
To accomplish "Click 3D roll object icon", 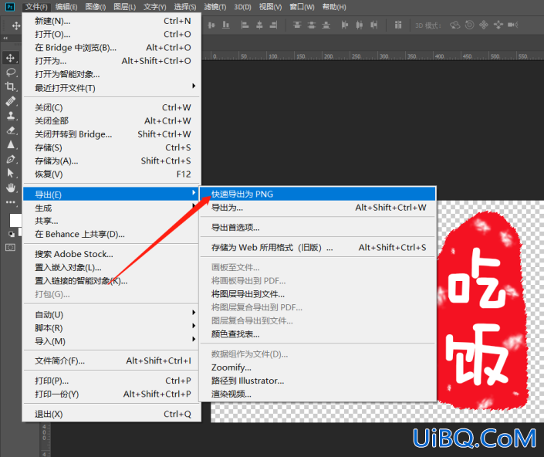I will (x=469, y=25).
